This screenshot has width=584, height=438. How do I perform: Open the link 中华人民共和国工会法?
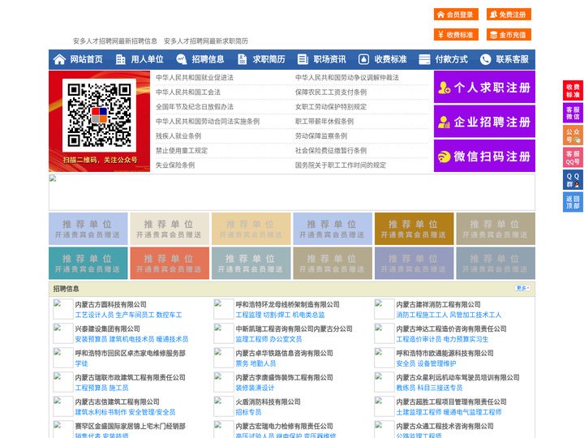pos(188,92)
